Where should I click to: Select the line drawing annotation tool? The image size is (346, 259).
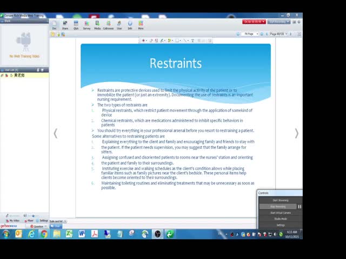pyautogui.click(x=185, y=40)
